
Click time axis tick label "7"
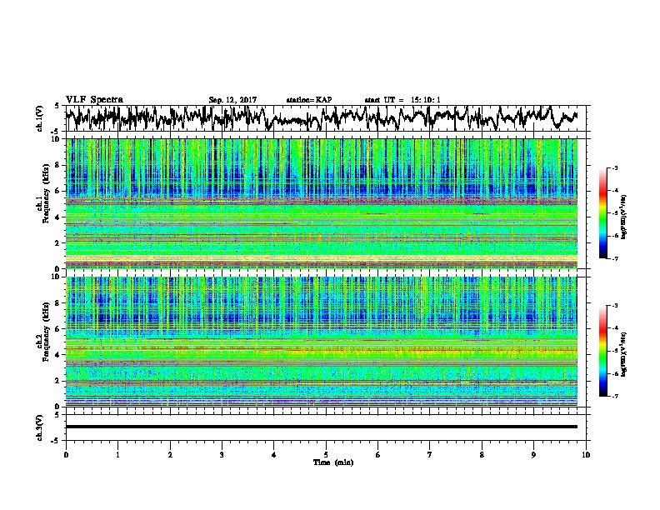pyautogui.click(x=430, y=455)
